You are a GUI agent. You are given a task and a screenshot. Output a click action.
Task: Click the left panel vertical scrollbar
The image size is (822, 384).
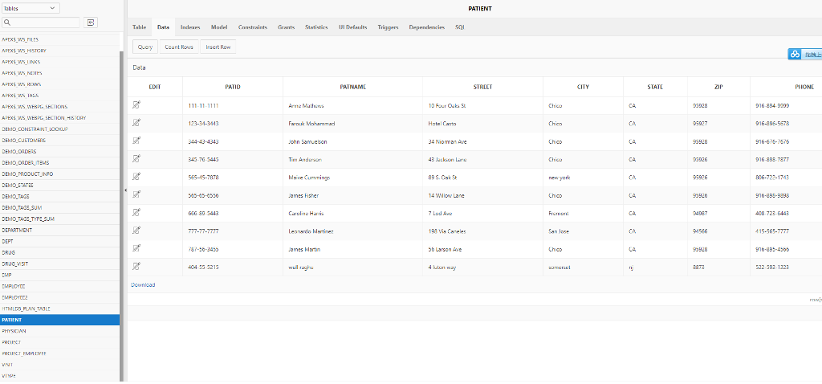(122, 215)
